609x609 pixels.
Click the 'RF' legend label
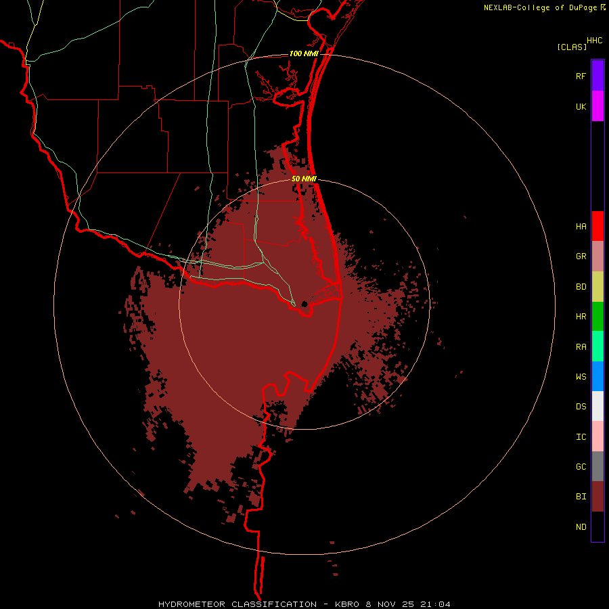(581, 76)
